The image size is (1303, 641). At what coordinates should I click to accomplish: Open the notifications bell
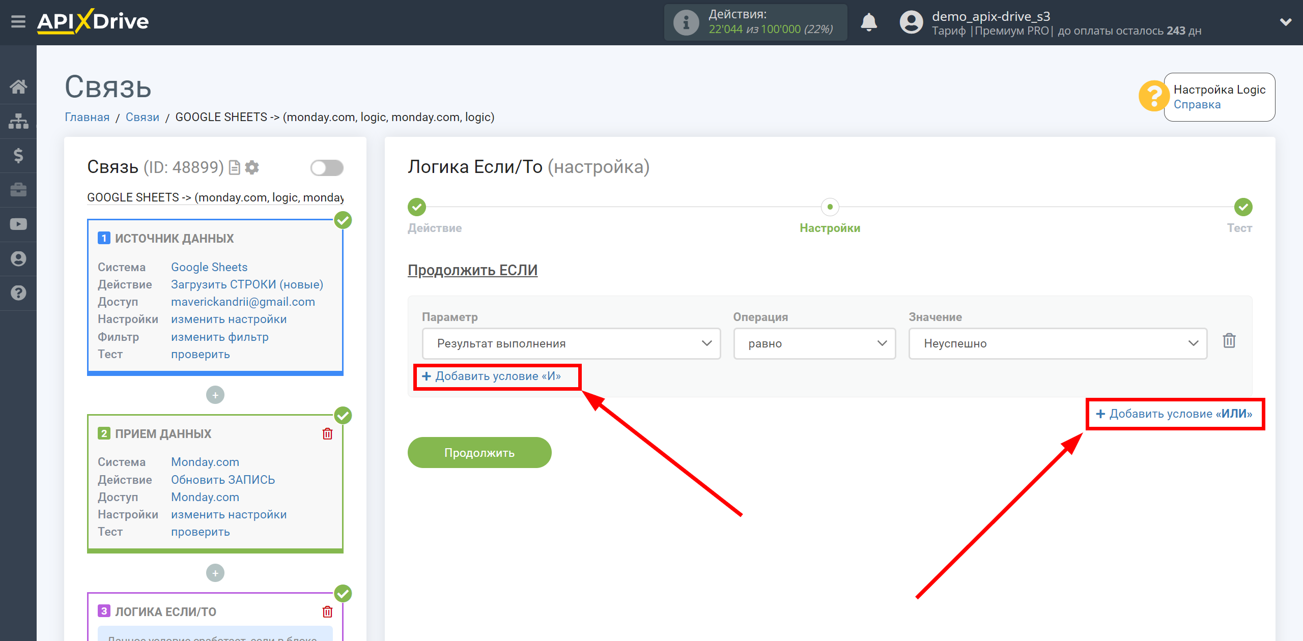point(868,22)
